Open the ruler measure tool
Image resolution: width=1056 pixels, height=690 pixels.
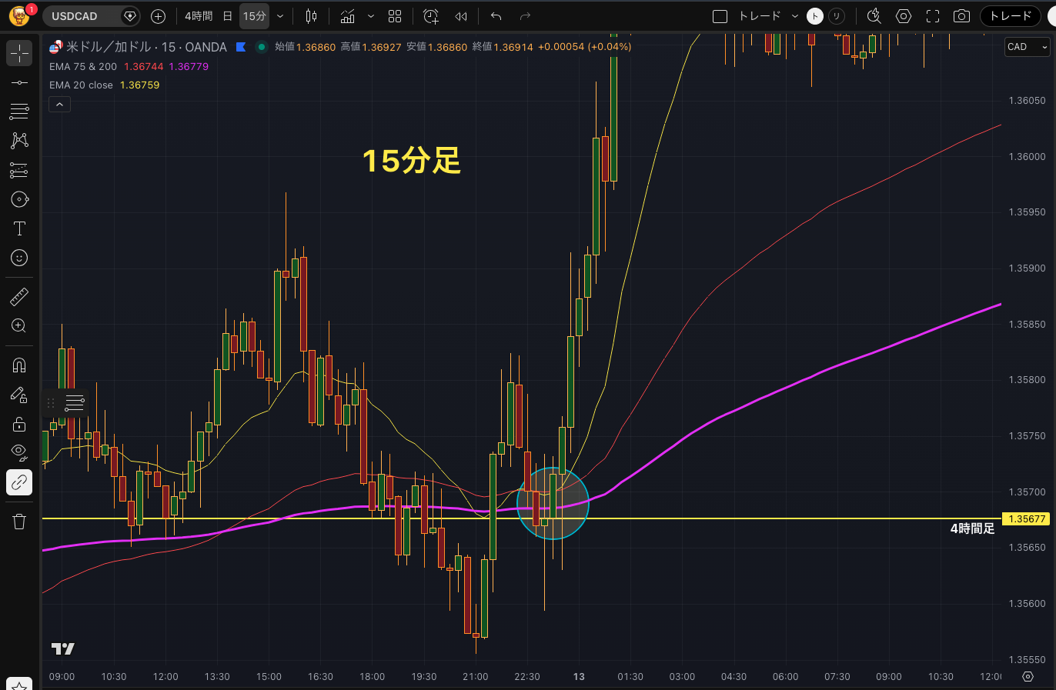pyautogui.click(x=19, y=296)
